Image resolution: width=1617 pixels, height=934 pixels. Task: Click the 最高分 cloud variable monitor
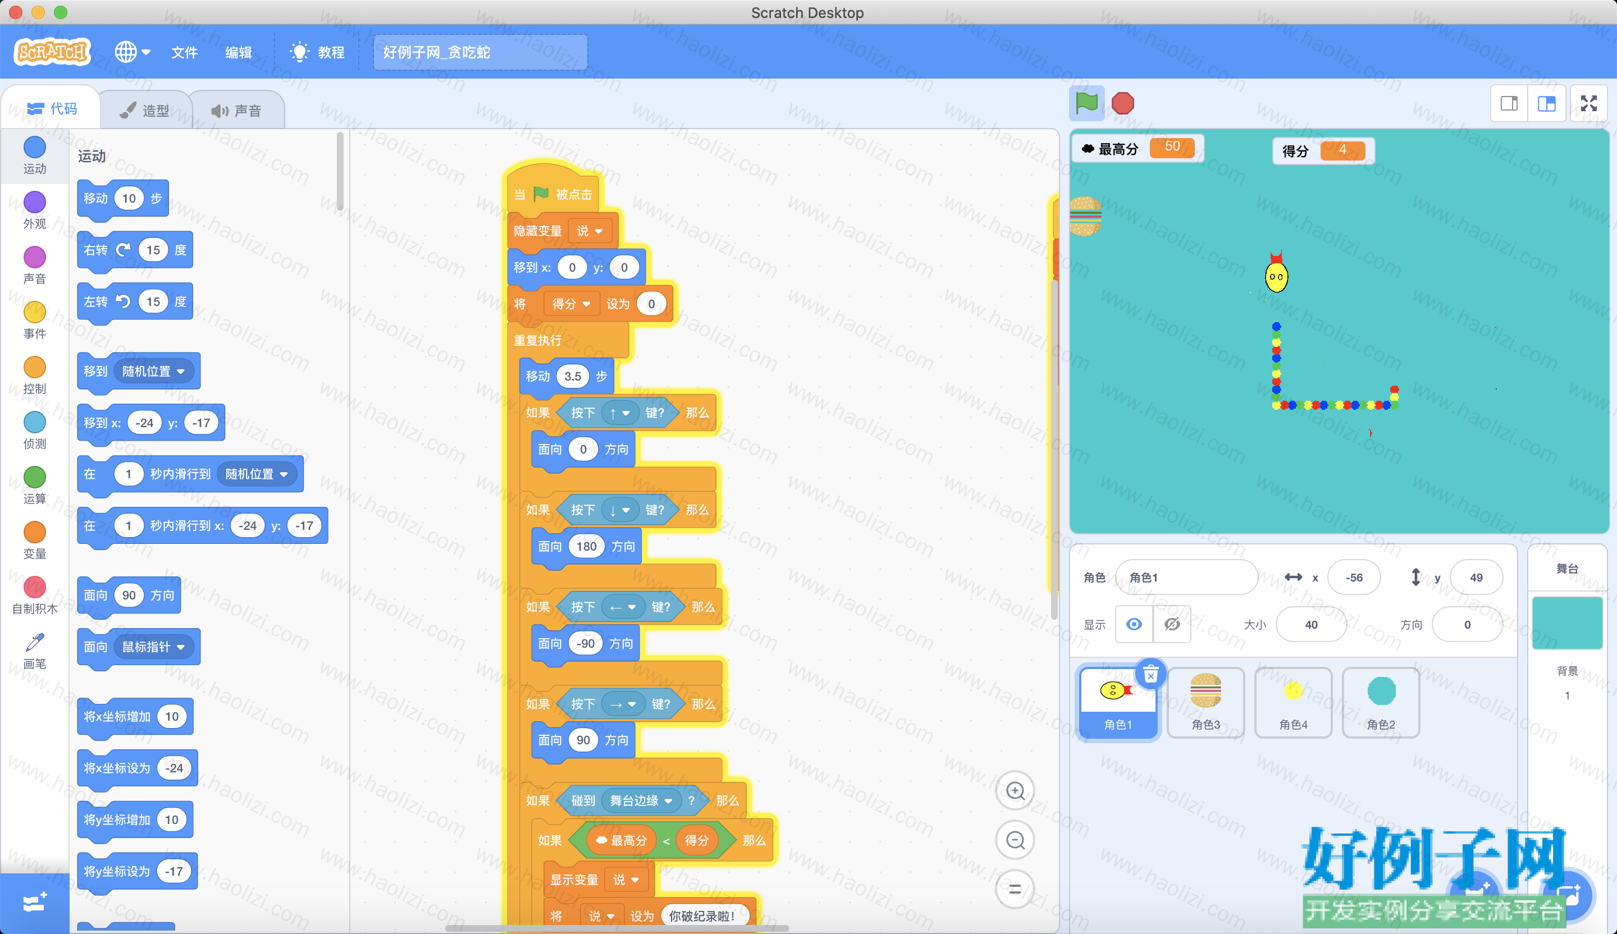coord(1137,149)
